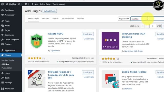Switch to the Featured tab
164x92 pixels.
46,18
